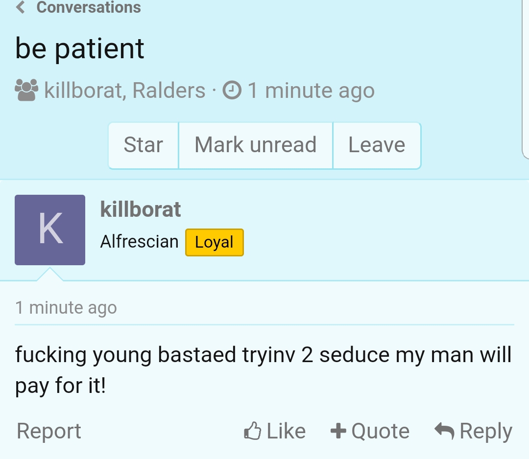
Task: Star this conversation
Action: click(x=143, y=145)
